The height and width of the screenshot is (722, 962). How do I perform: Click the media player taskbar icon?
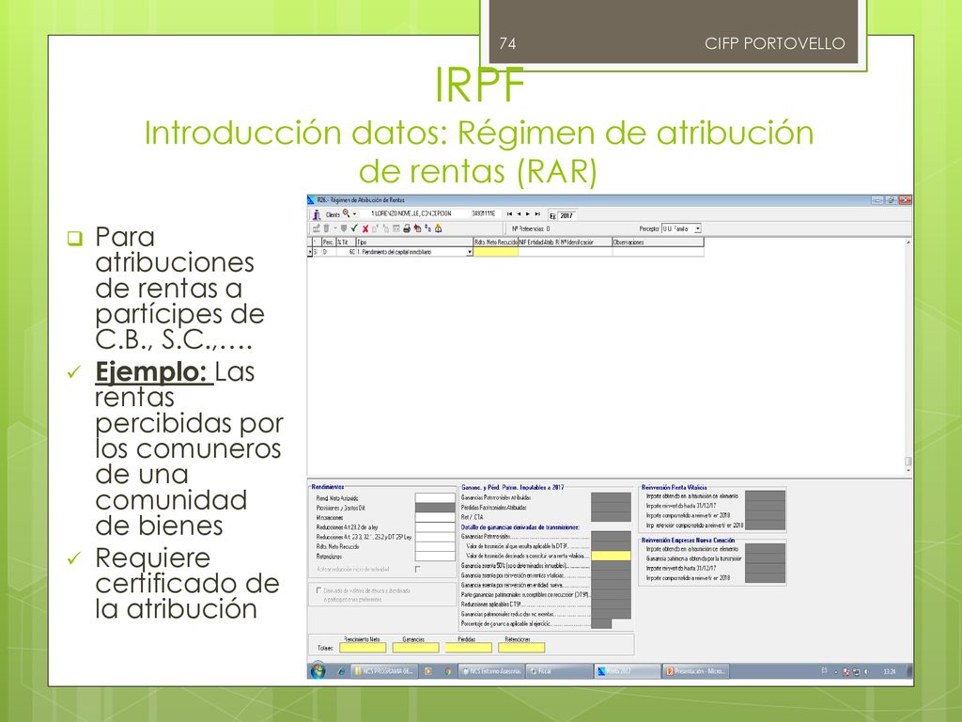click(428, 671)
